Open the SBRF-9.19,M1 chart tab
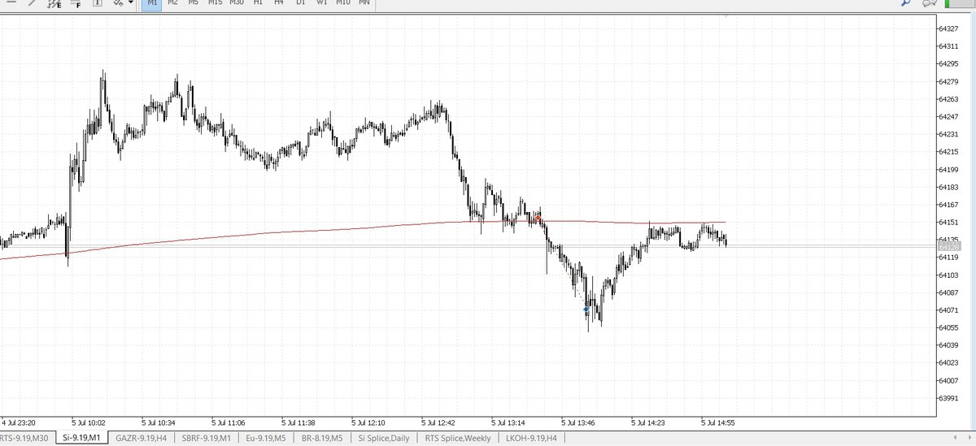Viewport: 976px width, 446px height. click(208, 438)
